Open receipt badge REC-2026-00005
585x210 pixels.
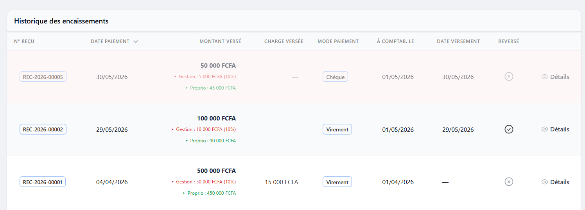coord(43,77)
